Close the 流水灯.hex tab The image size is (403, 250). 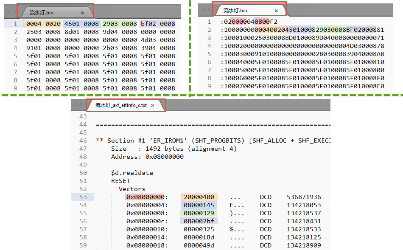pyautogui.click(x=276, y=11)
